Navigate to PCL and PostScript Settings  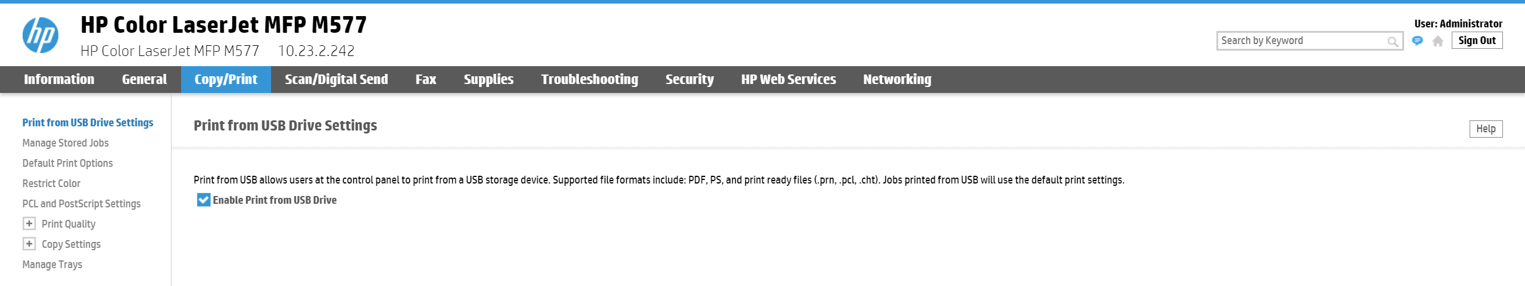point(82,204)
